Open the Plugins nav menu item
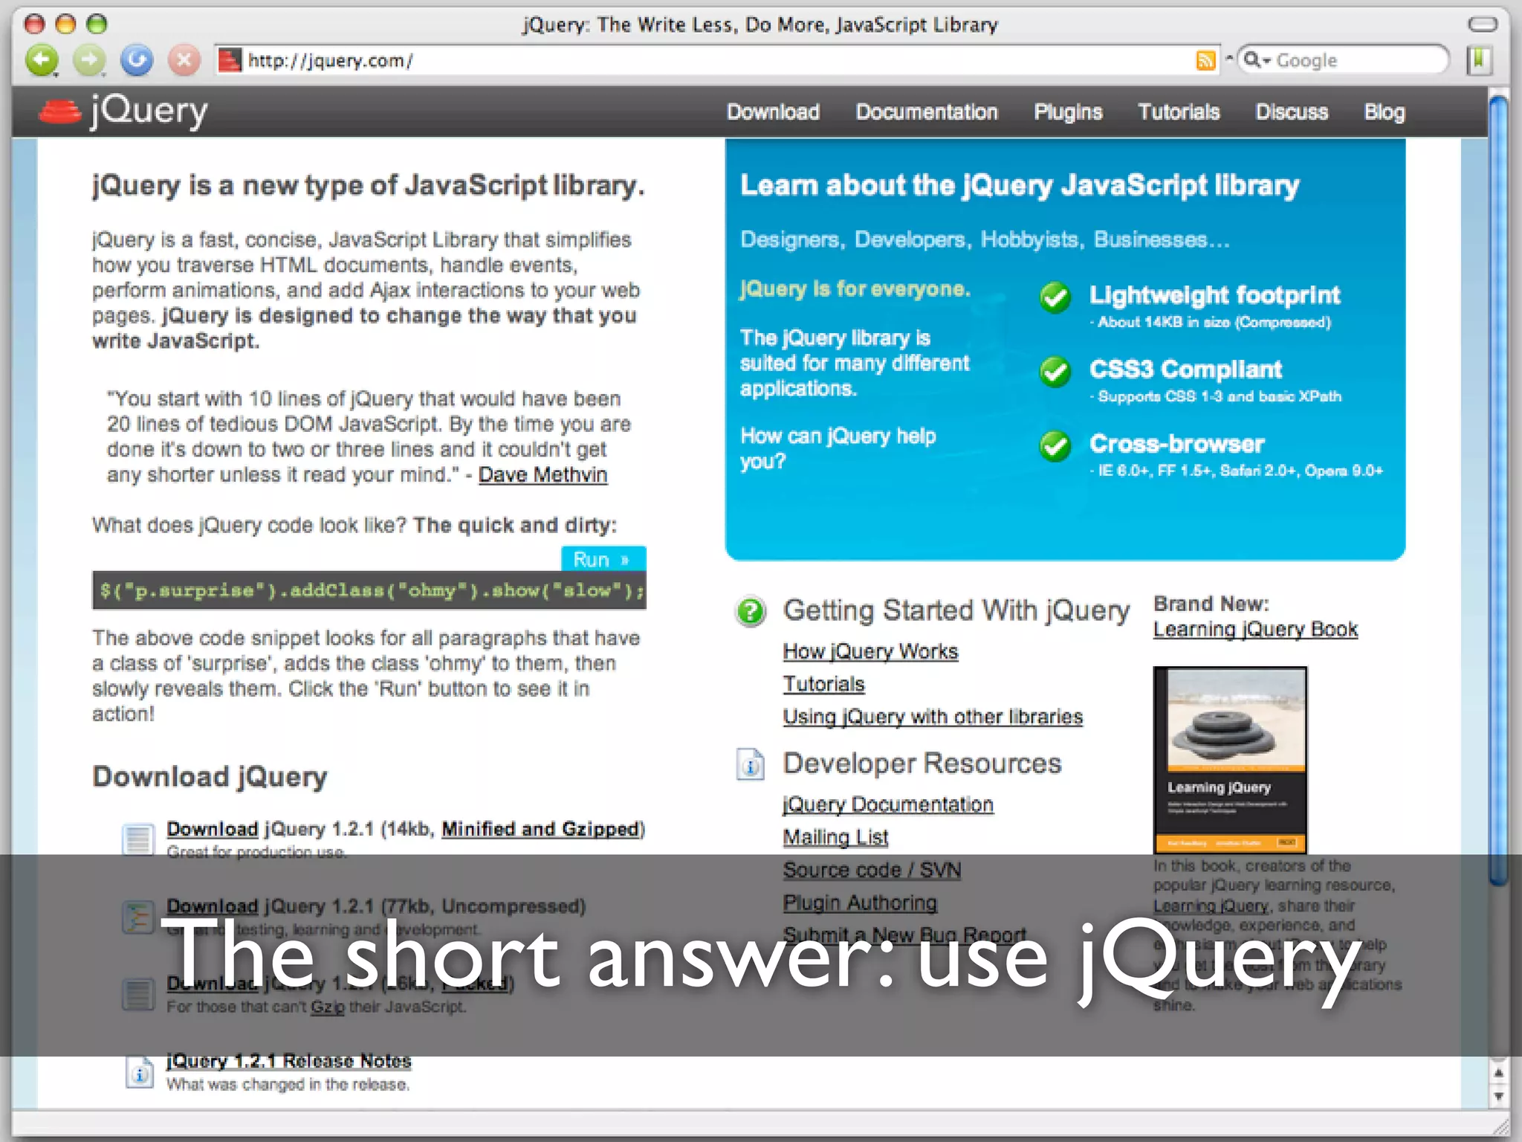1522x1142 pixels. [x=1067, y=112]
